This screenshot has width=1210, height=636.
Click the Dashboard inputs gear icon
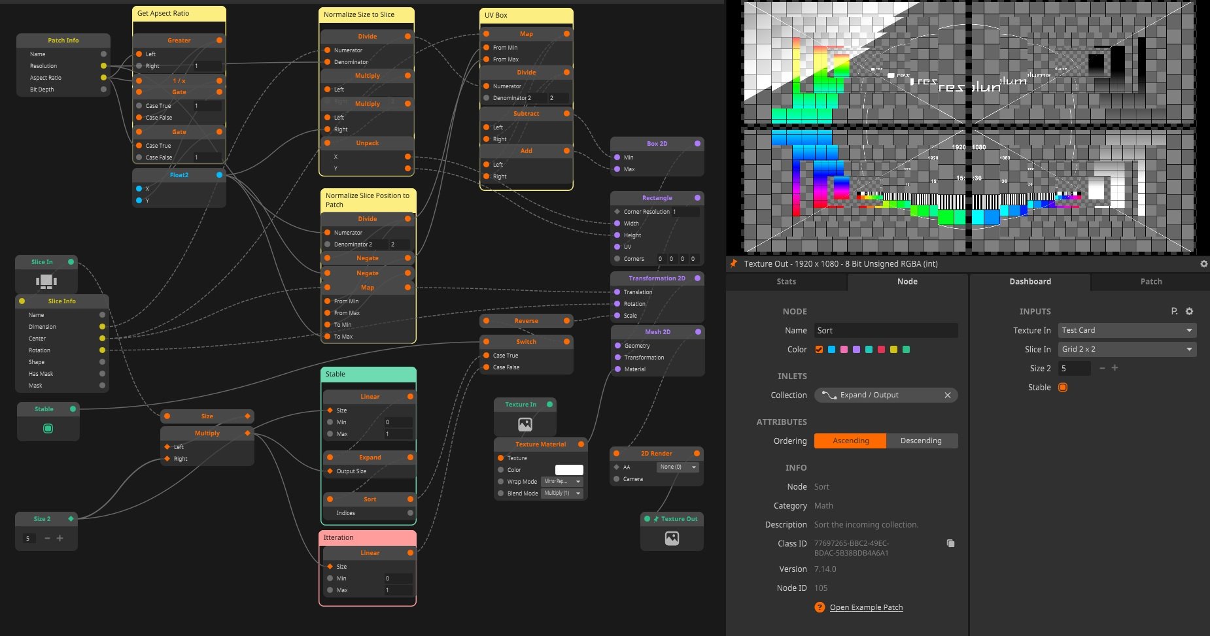coord(1189,311)
